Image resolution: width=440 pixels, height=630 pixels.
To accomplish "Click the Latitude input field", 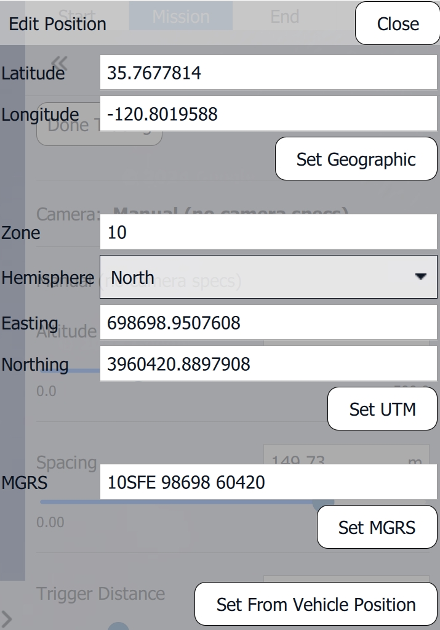I will [268, 73].
